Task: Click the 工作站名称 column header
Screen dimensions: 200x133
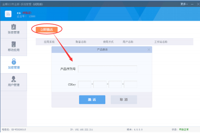Action: tap(161, 42)
